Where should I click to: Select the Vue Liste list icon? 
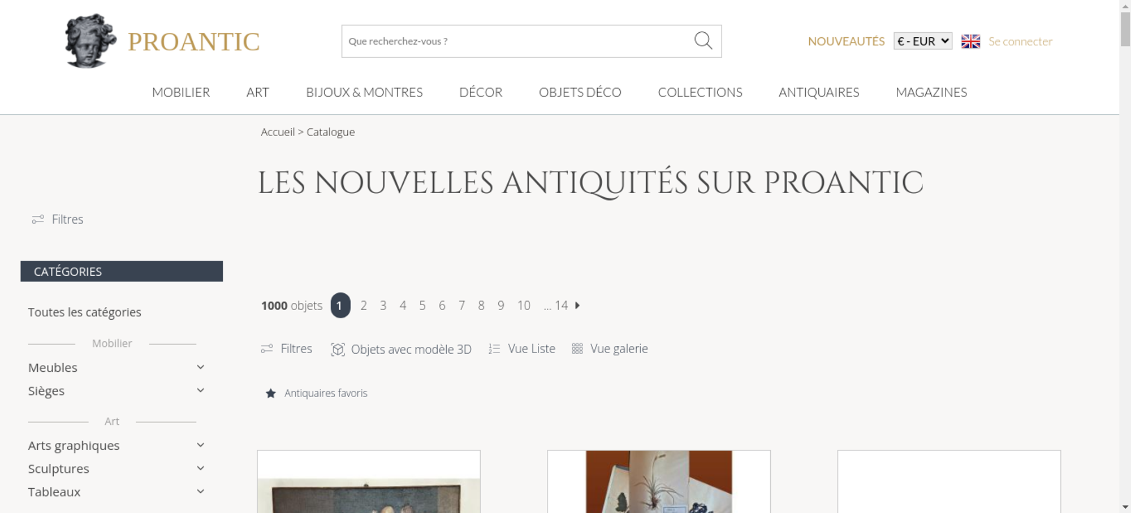pyautogui.click(x=494, y=349)
